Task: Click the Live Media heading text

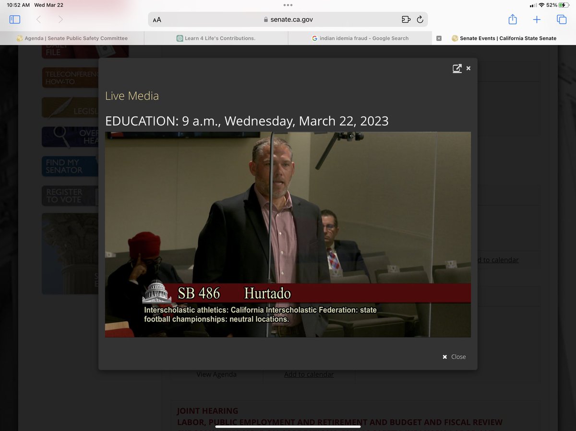Action: [x=132, y=96]
